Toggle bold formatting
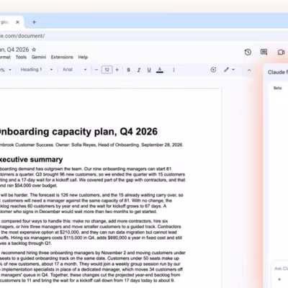288x288 pixels. (129, 70)
